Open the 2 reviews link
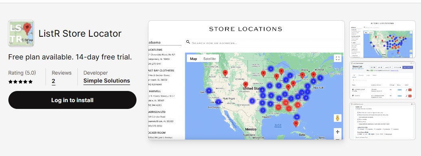The height and width of the screenshot is (156, 421). (x=53, y=81)
